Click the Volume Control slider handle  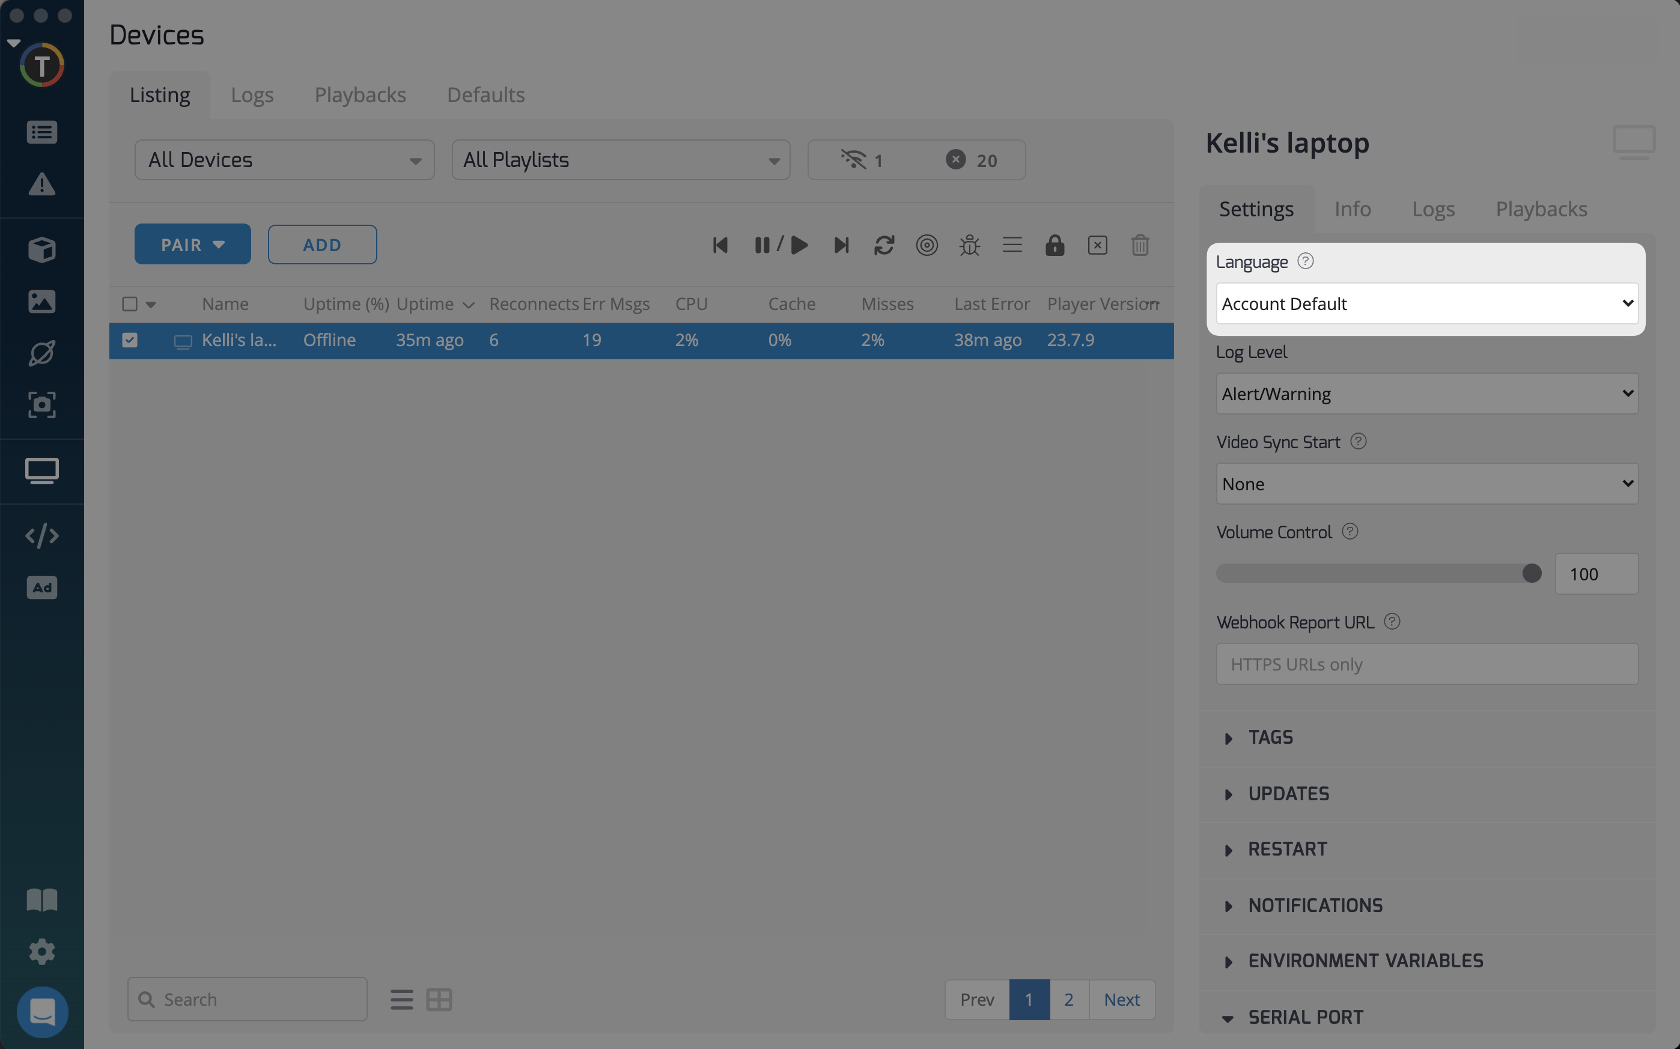click(x=1531, y=573)
